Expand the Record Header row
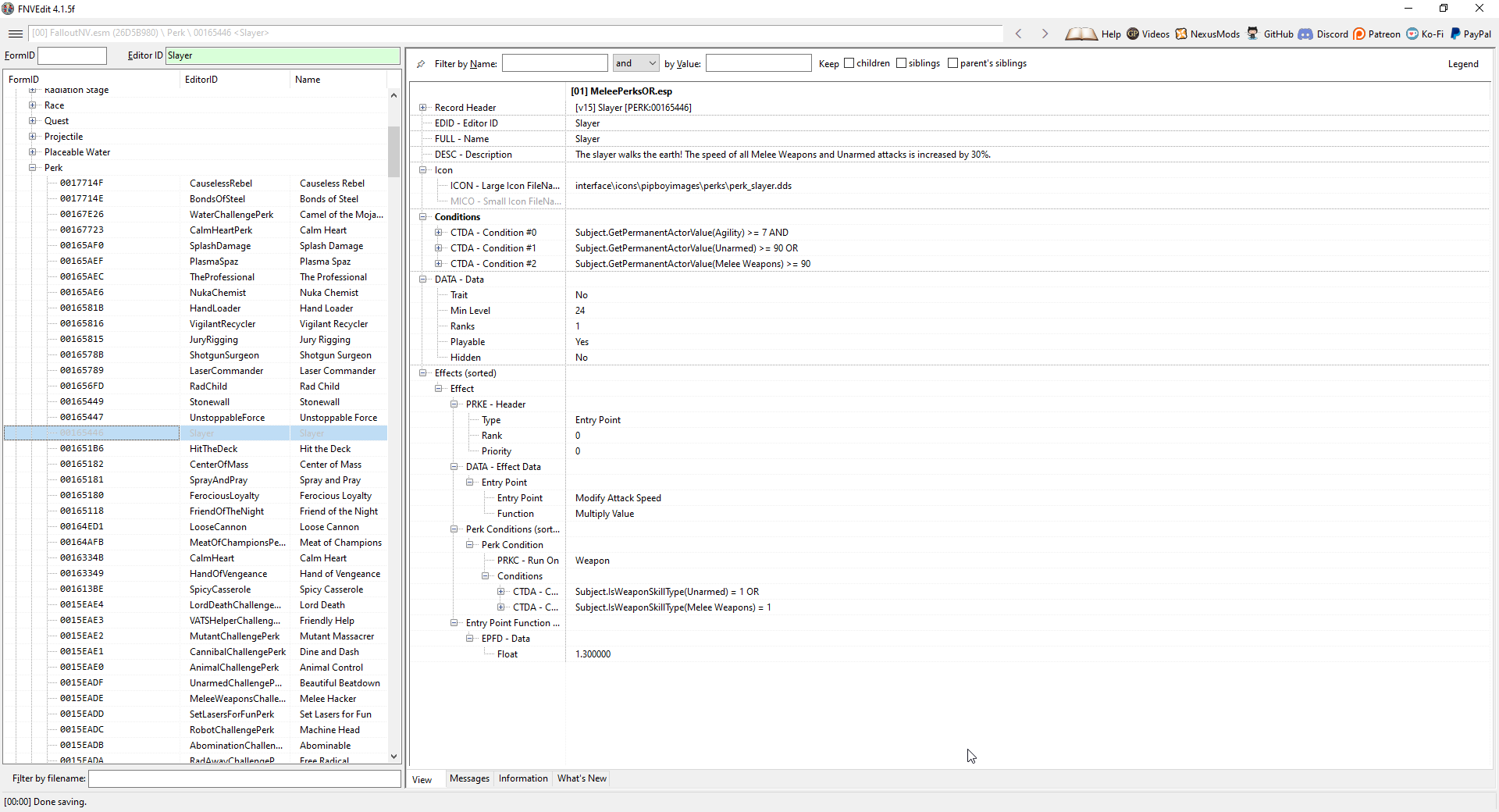The image size is (1499, 812). point(423,108)
